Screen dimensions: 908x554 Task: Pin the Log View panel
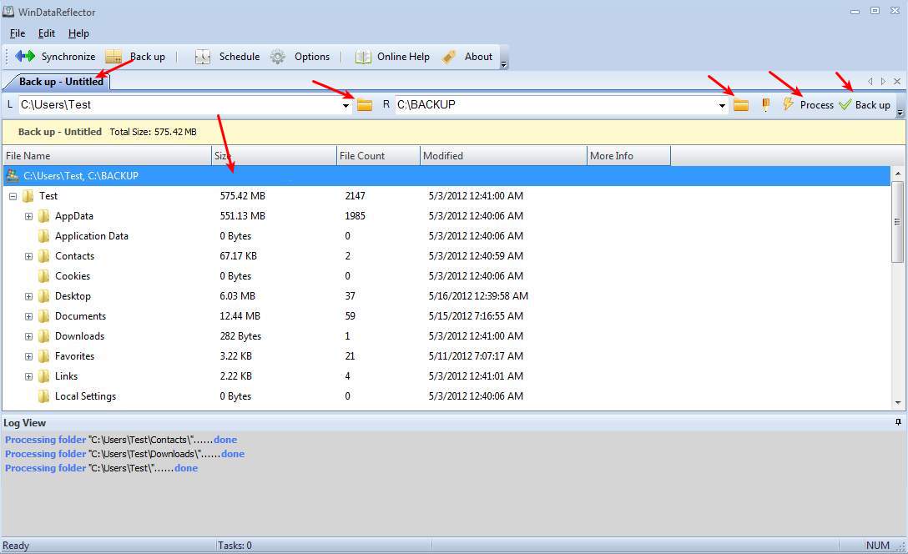[898, 423]
